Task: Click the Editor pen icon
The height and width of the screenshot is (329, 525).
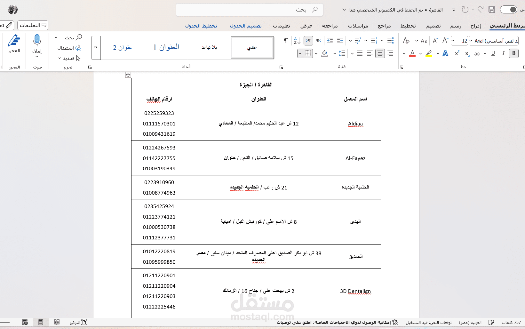Action: pos(14,41)
